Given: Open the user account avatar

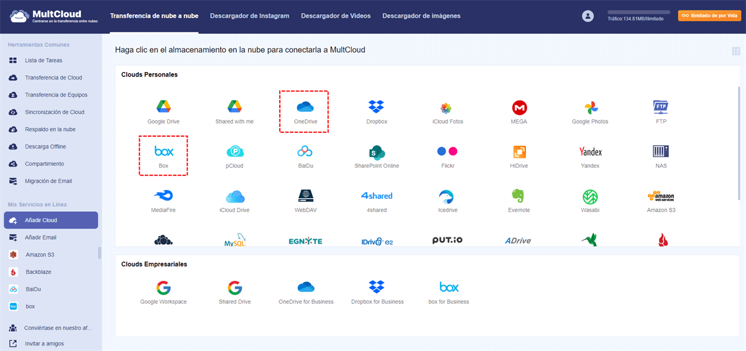Looking at the screenshot, I should click(587, 16).
